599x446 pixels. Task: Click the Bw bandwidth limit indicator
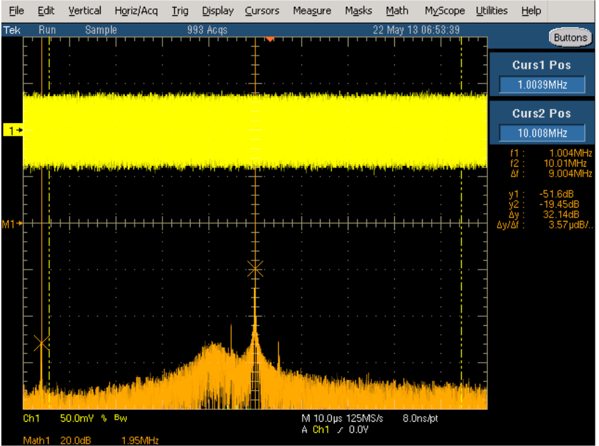coord(120,418)
